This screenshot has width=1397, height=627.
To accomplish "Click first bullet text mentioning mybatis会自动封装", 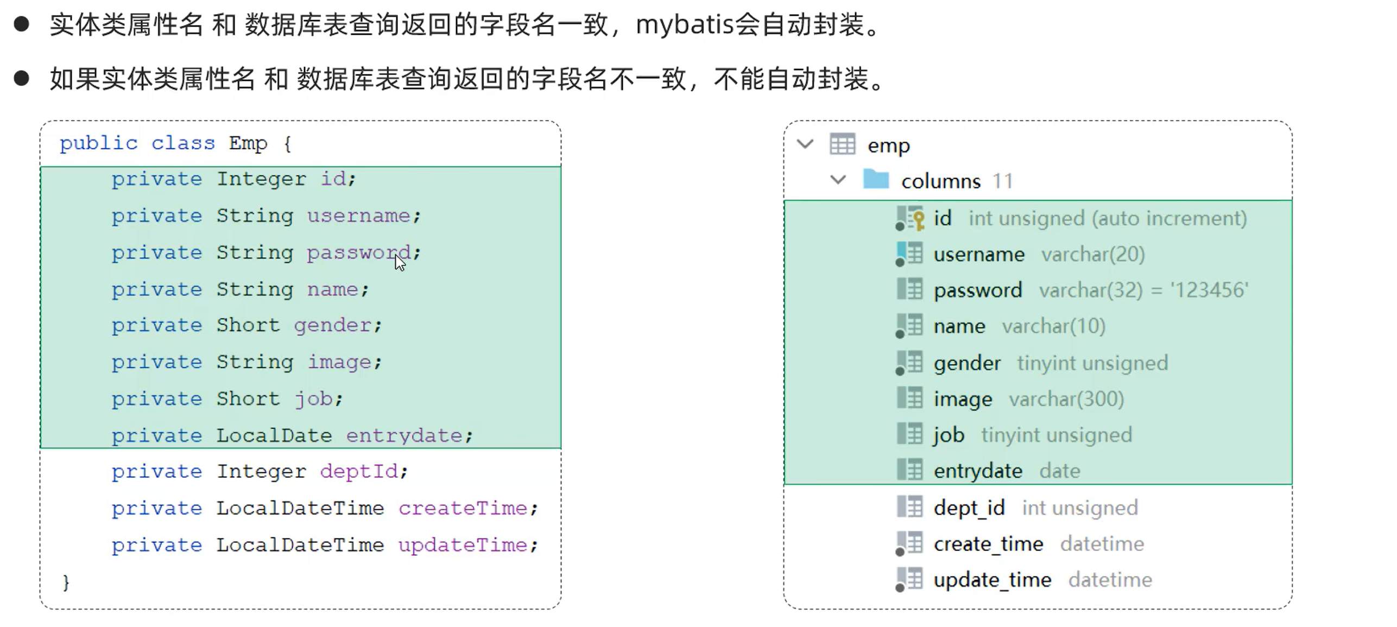I will [465, 25].
